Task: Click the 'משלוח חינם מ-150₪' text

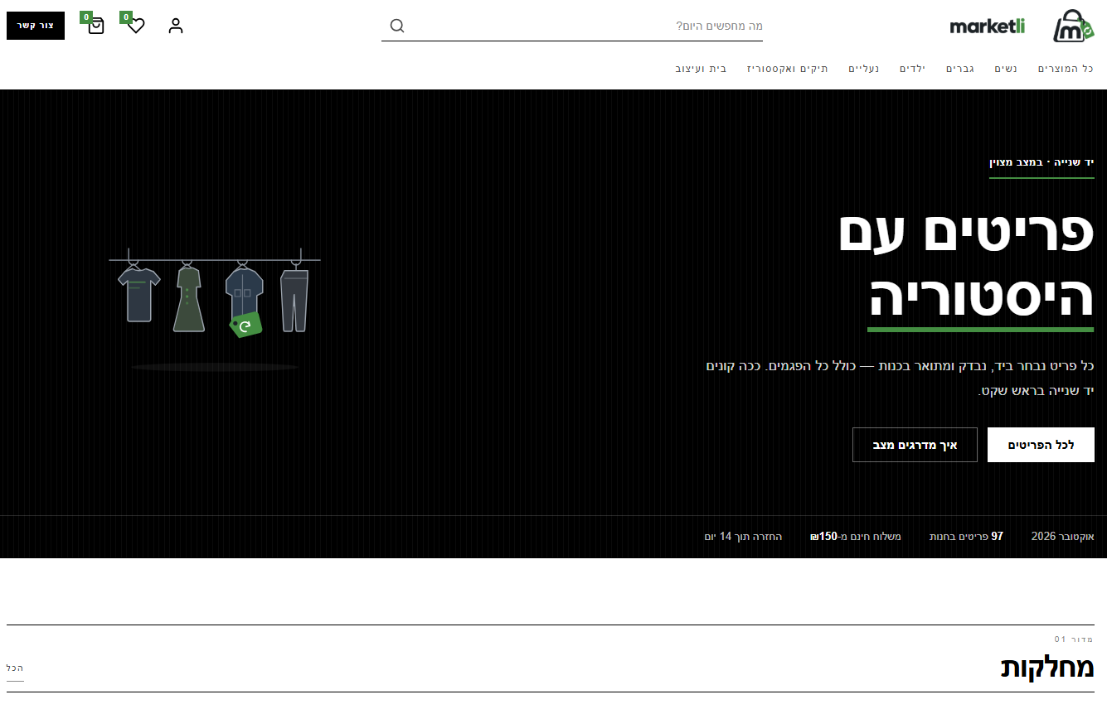Action: (x=856, y=537)
